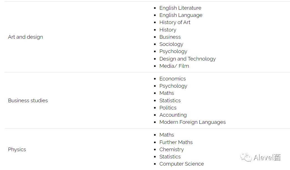Click Economics list item
Screen dimensions: 290x170
(173, 79)
